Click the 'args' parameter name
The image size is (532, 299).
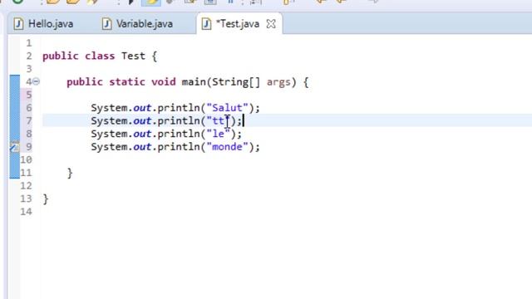(278, 82)
